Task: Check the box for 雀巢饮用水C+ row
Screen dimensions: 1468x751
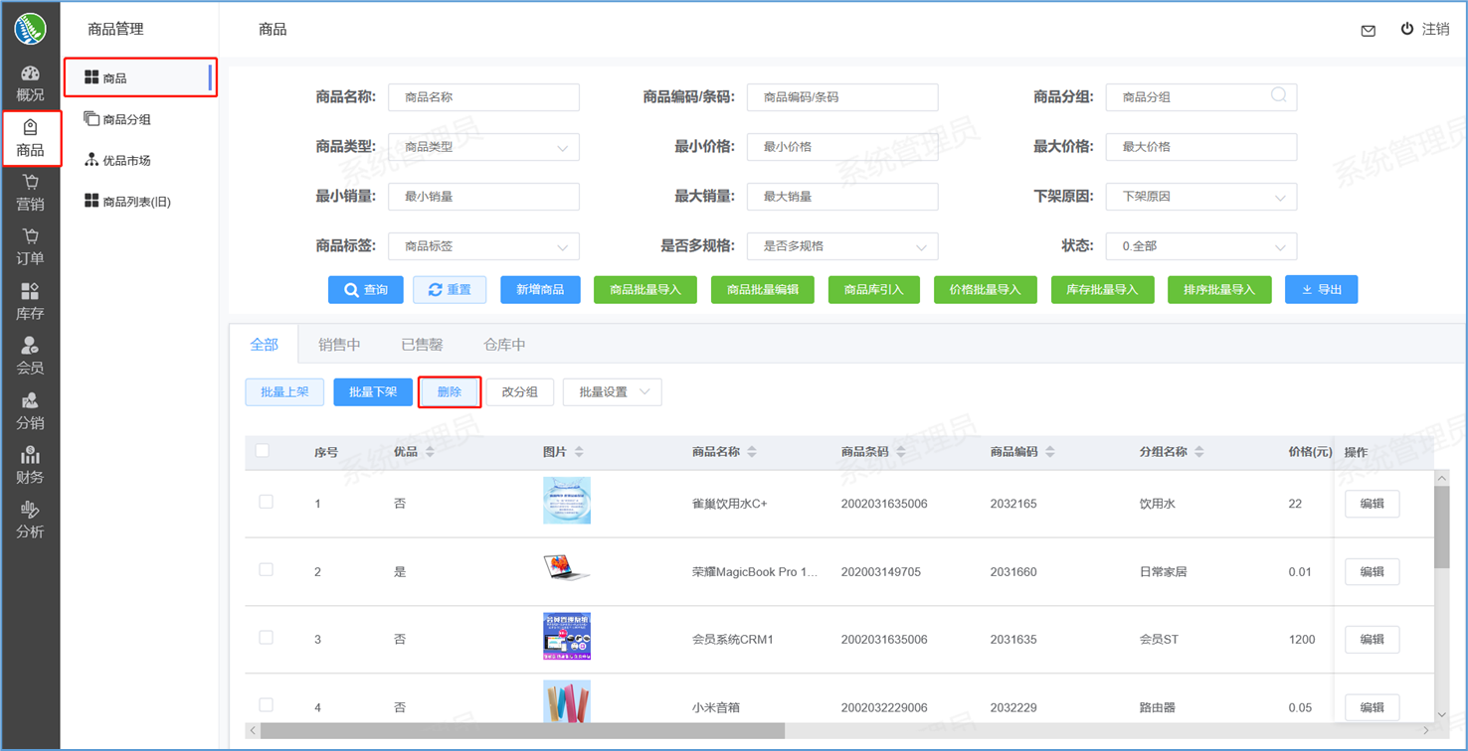Action: tap(266, 502)
